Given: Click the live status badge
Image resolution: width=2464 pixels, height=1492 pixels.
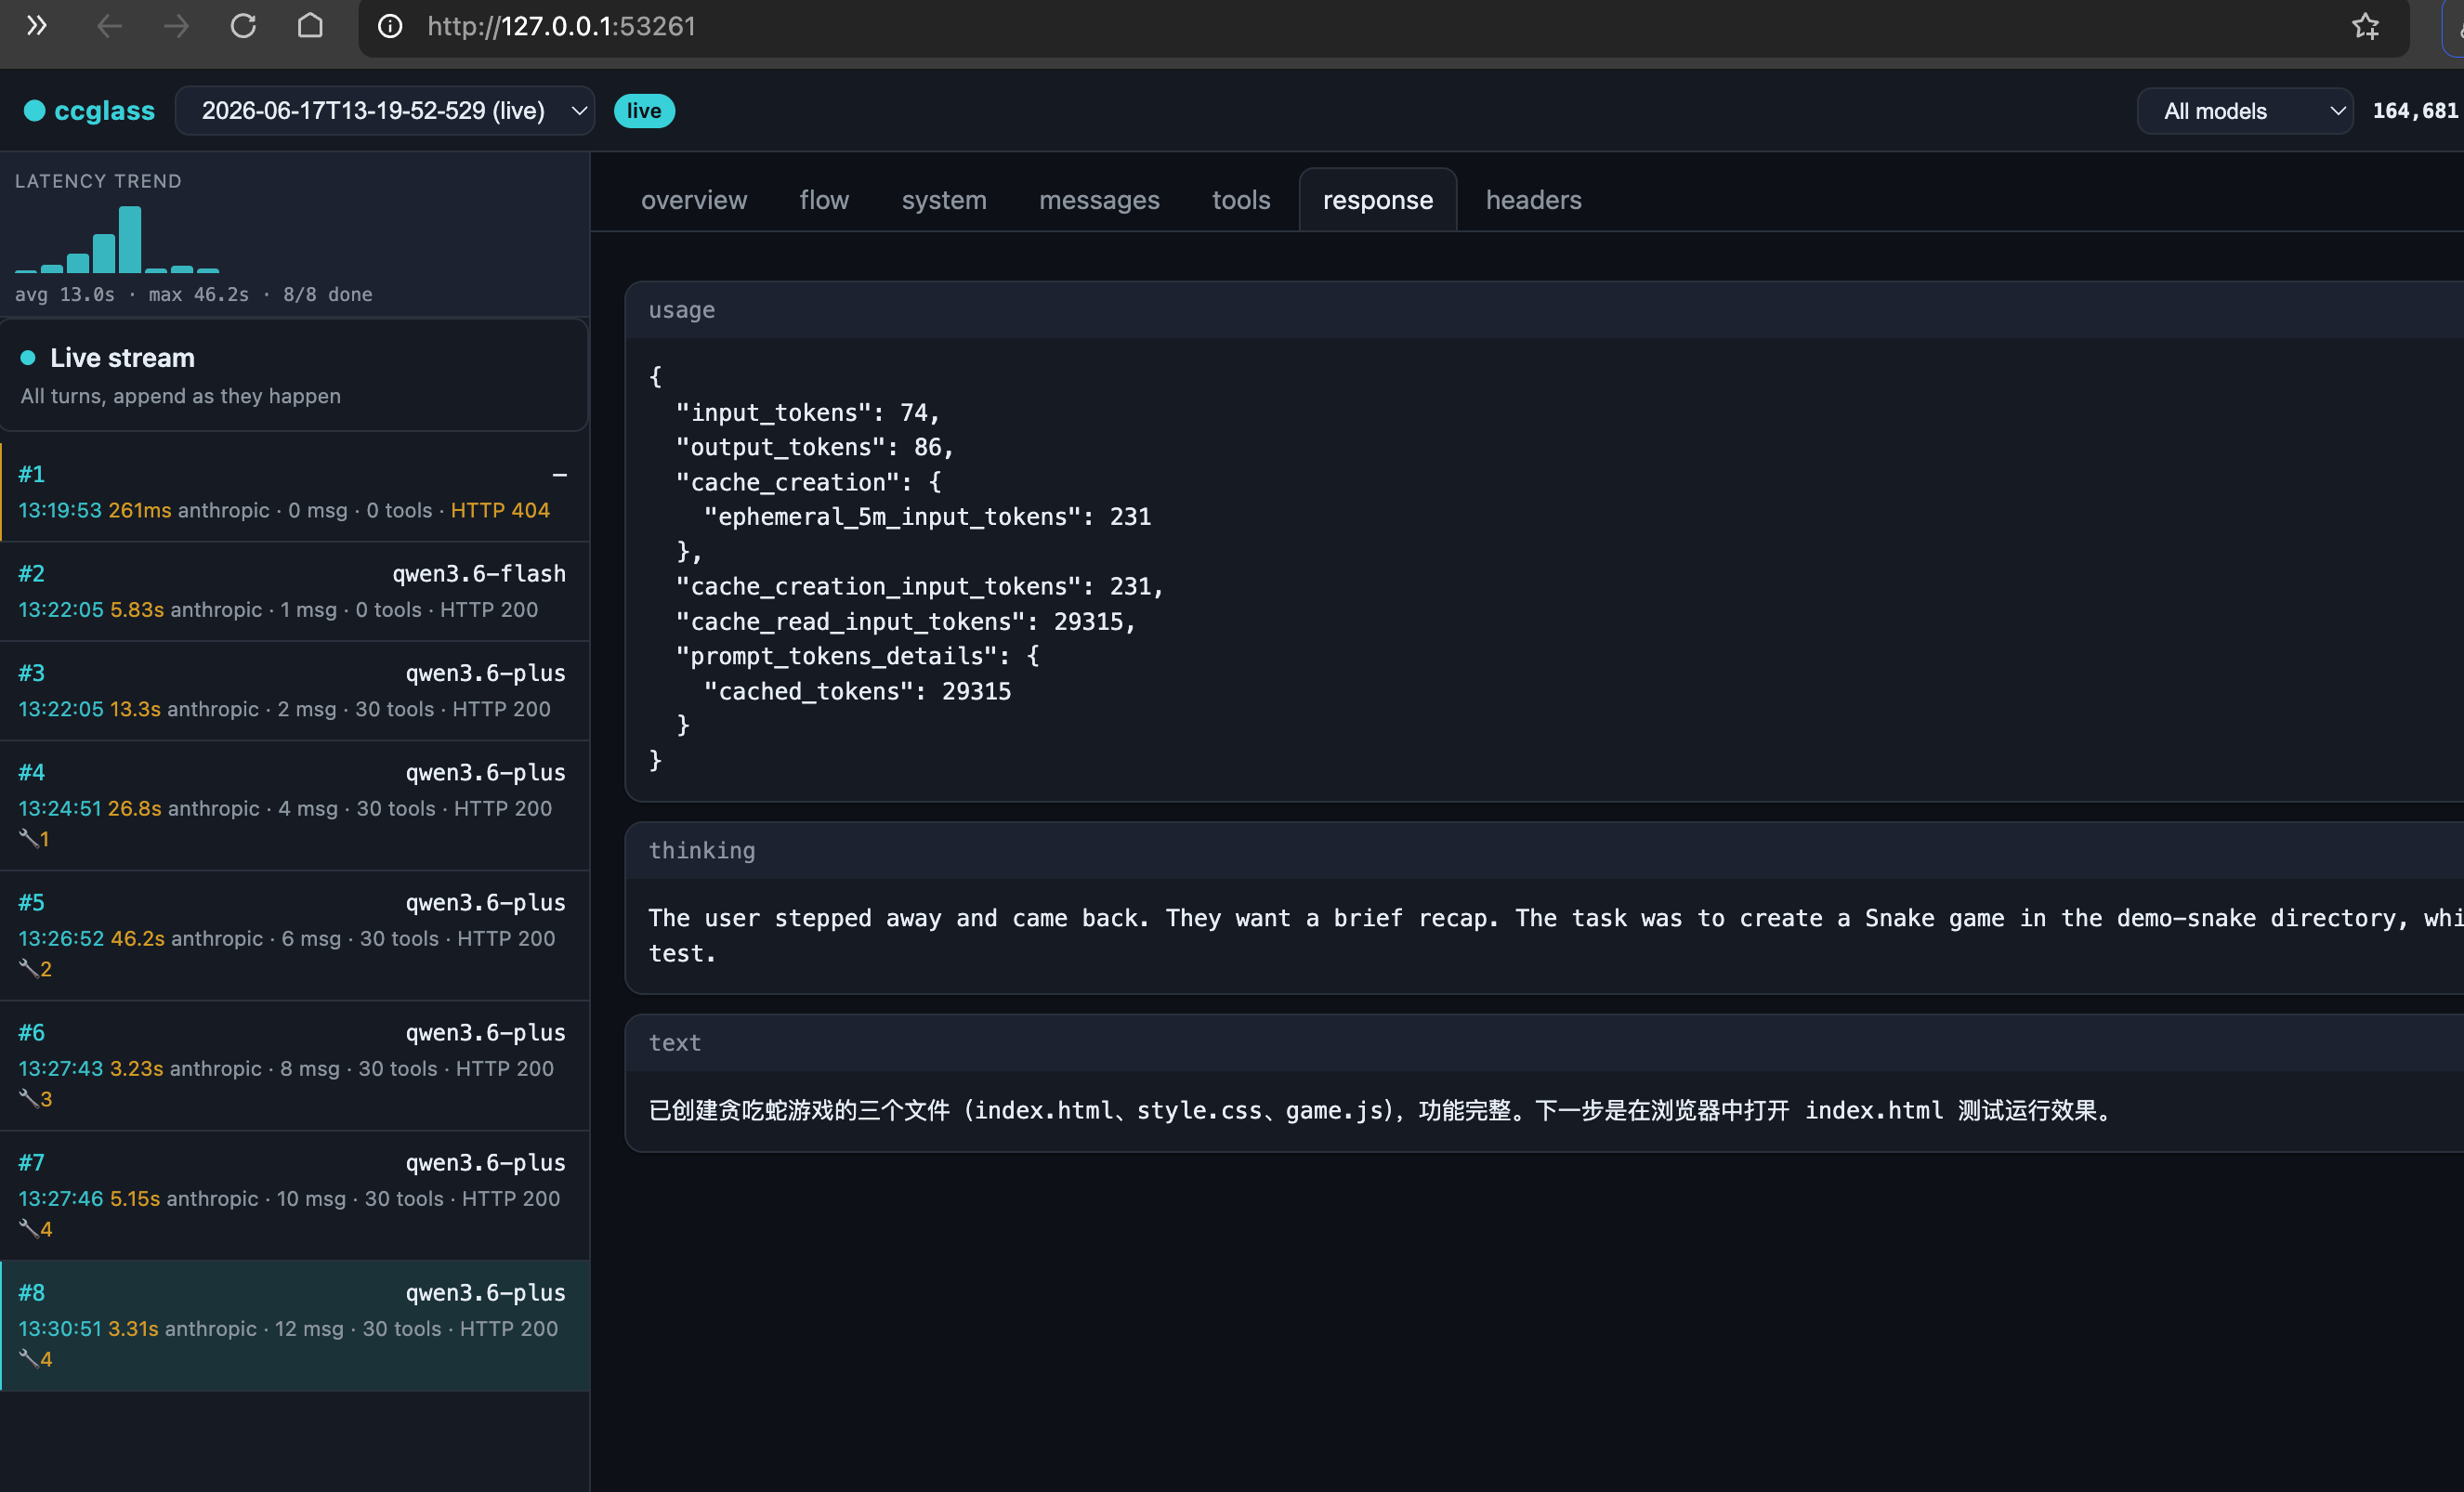Looking at the screenshot, I should pyautogui.click(x=644, y=110).
